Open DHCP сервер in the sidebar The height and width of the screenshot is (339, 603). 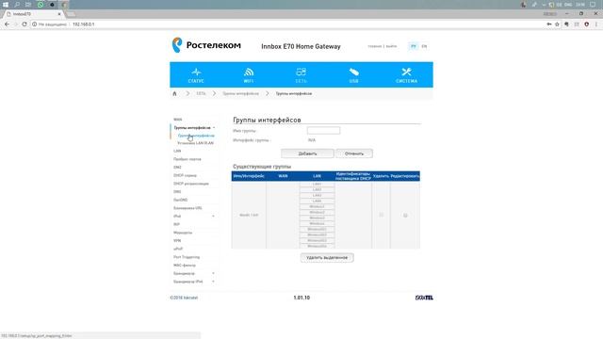tap(185, 175)
